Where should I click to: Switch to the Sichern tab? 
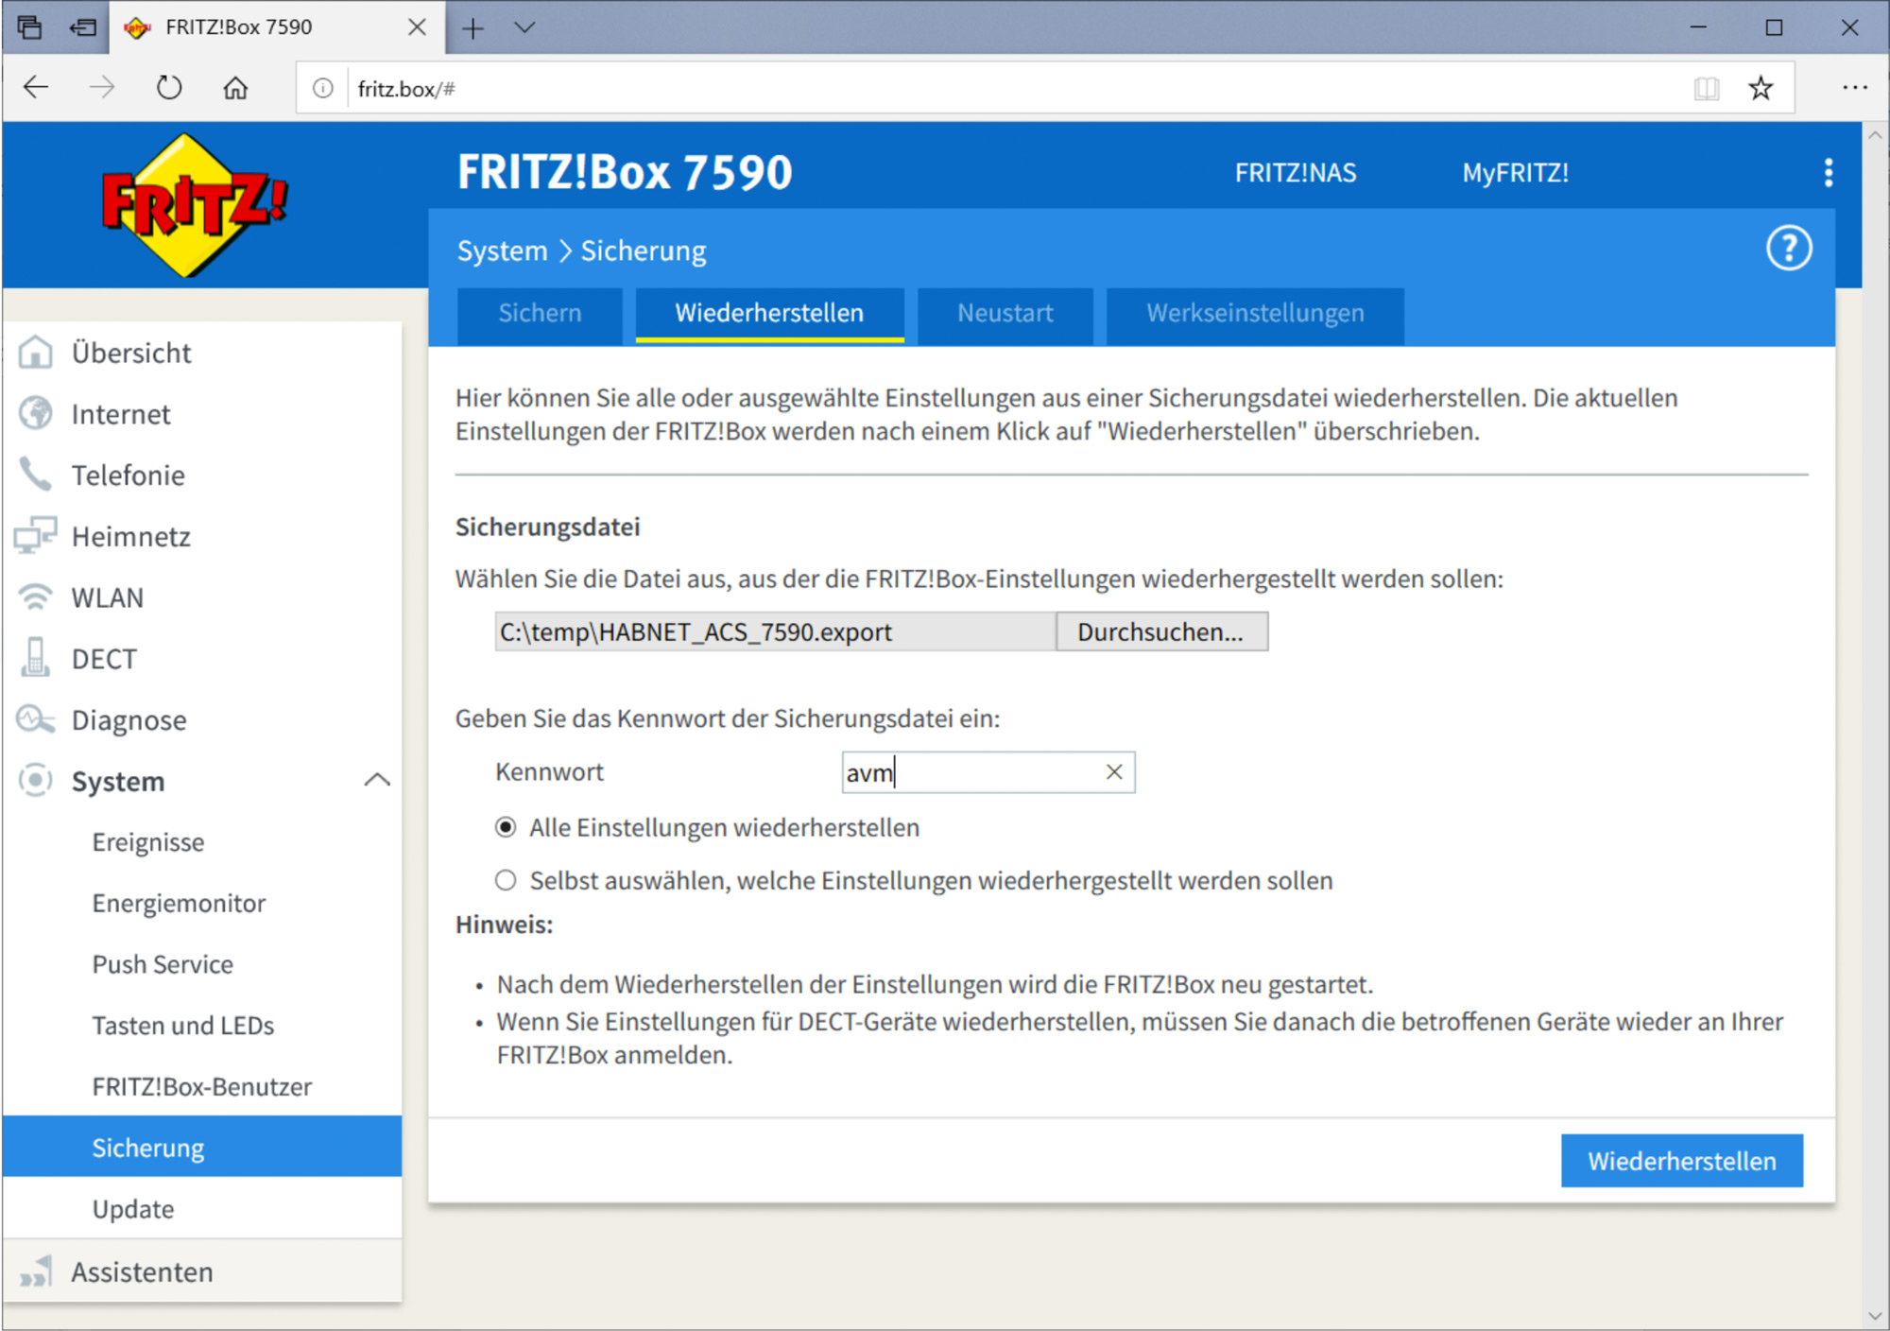[540, 314]
